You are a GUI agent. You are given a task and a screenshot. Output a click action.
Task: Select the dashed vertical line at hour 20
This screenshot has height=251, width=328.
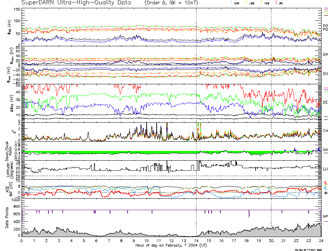[271, 108]
